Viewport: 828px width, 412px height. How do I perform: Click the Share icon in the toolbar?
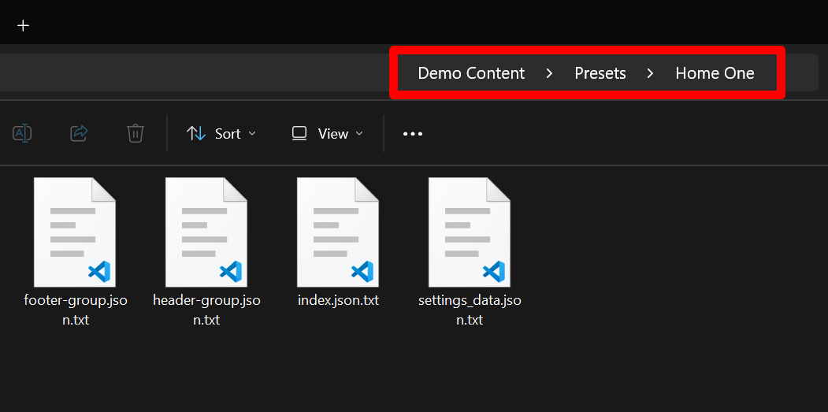pos(79,133)
